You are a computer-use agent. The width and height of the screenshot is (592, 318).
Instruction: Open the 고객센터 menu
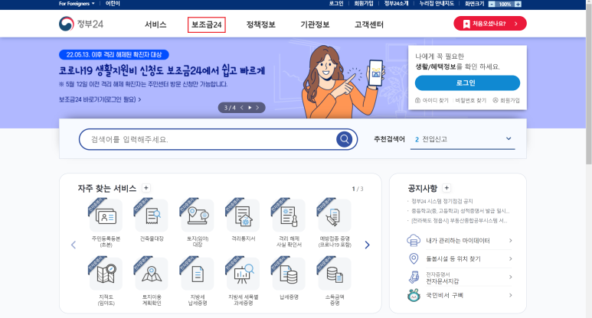coord(369,24)
